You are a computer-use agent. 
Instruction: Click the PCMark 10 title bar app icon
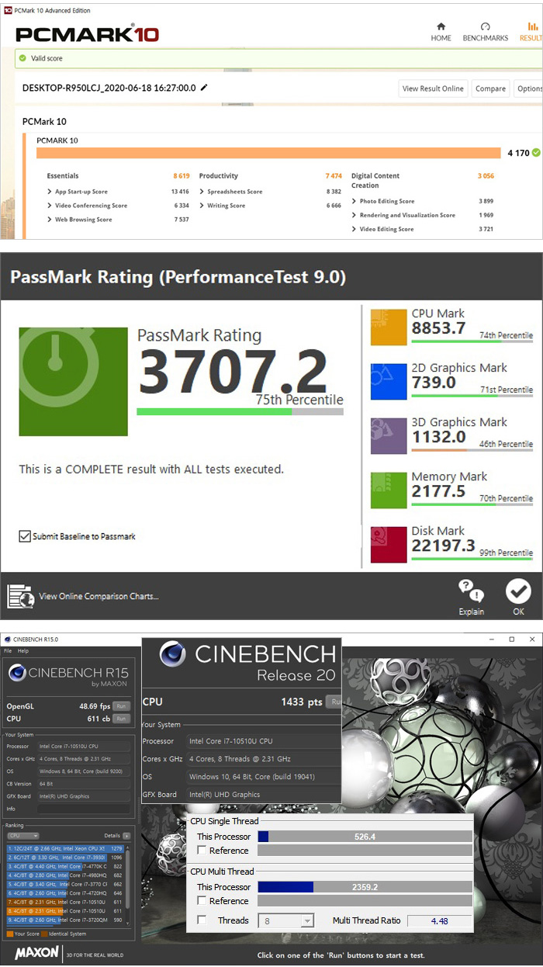(7, 10)
